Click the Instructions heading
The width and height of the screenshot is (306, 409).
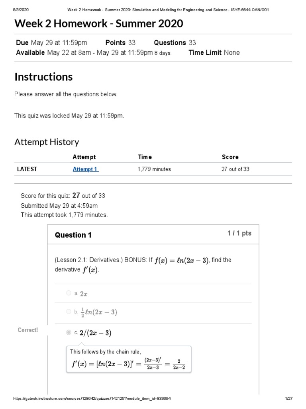43,76
